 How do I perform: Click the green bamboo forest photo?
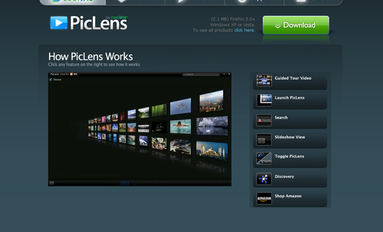coord(159,110)
